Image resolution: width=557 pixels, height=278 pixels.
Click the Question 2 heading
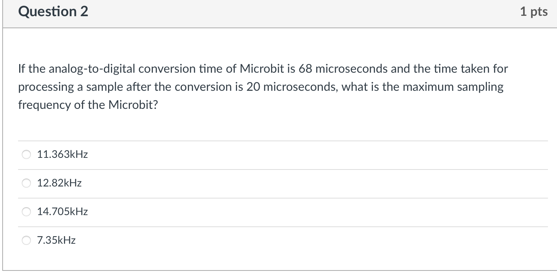coord(53,12)
